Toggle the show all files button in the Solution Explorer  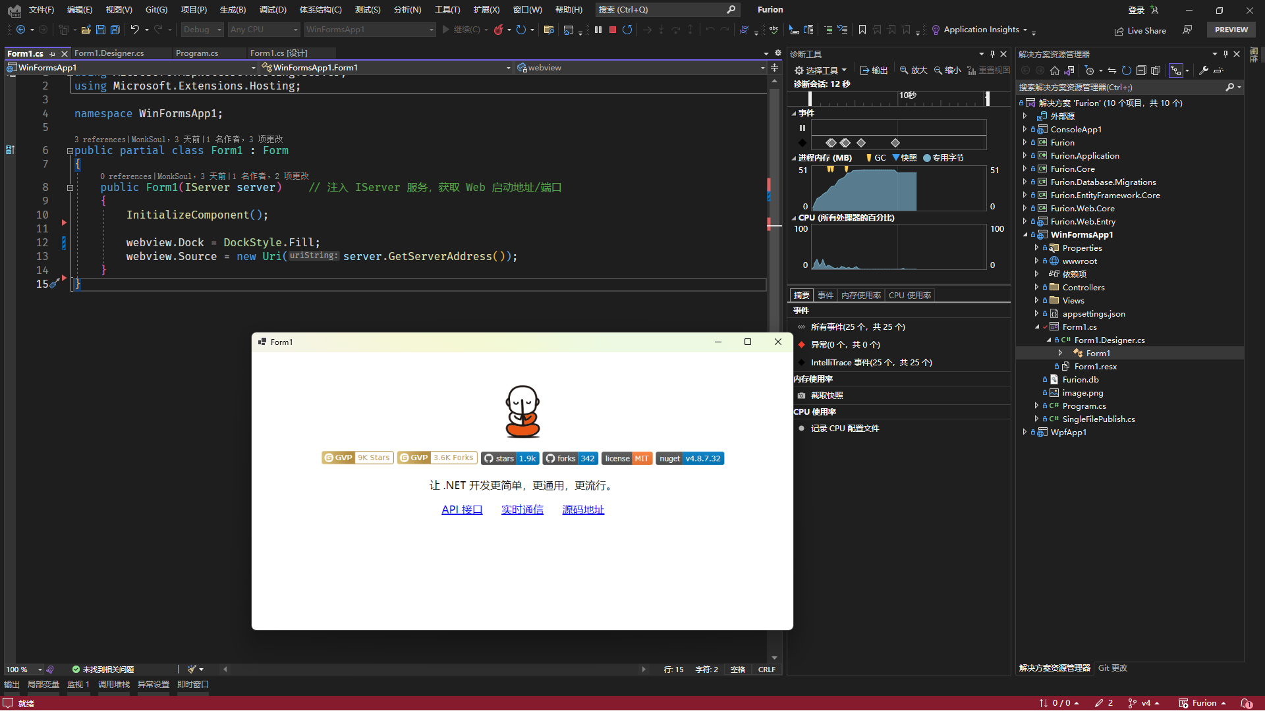(1156, 70)
